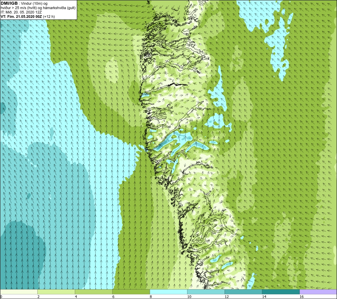Screen dimensions: 337x299
Task: Click the legend scale label 16
Action: click(302, 297)
